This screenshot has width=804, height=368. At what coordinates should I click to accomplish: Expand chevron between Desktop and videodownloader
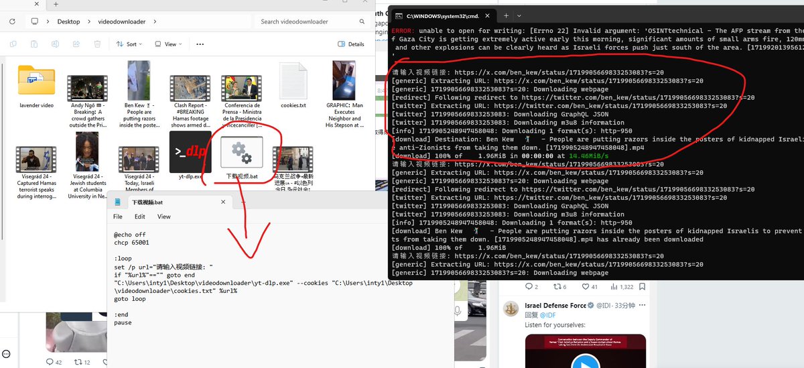90,21
